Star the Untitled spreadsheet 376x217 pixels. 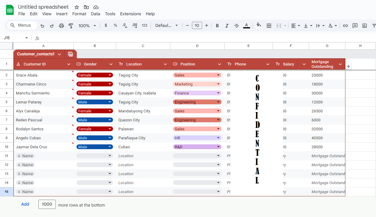pyautogui.click(x=77, y=7)
